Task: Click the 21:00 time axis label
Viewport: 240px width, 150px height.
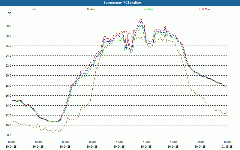Action: 200,142
